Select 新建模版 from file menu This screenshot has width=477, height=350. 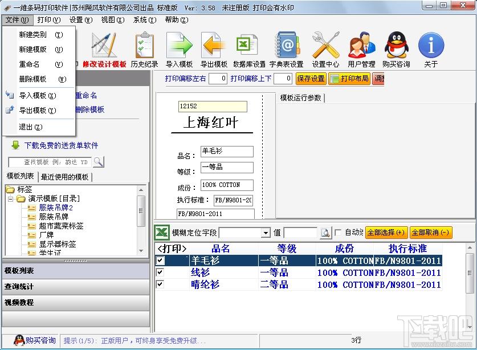tap(39, 49)
